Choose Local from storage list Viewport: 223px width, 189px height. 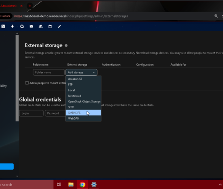point(83,90)
